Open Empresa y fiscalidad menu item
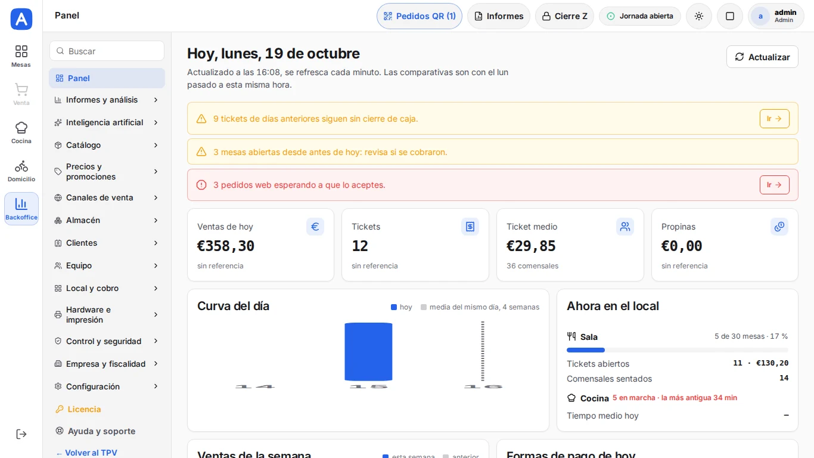814x458 pixels. coord(107,364)
